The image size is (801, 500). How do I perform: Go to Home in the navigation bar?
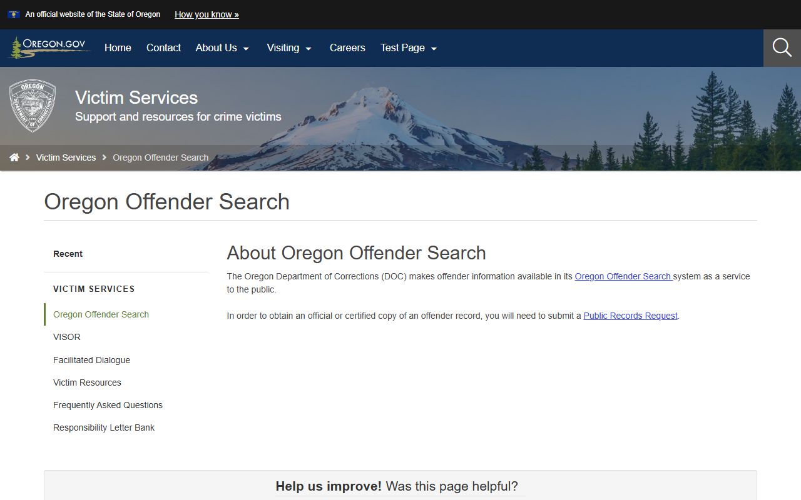coord(118,47)
